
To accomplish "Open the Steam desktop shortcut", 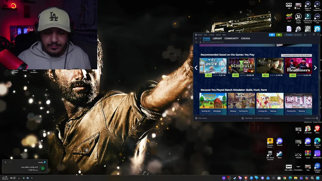I will coord(279,154).
